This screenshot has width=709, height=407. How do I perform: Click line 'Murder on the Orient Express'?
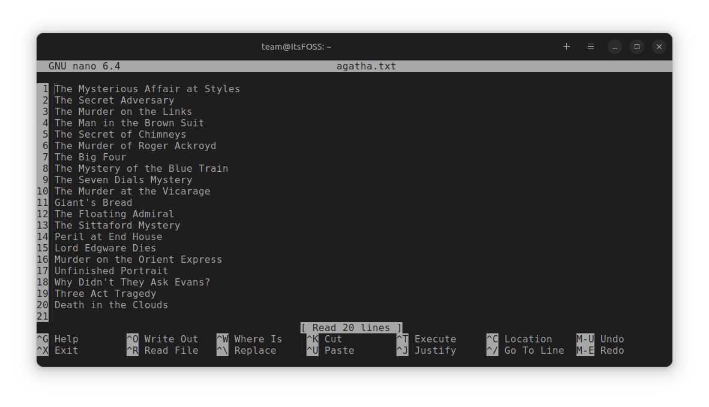point(139,259)
